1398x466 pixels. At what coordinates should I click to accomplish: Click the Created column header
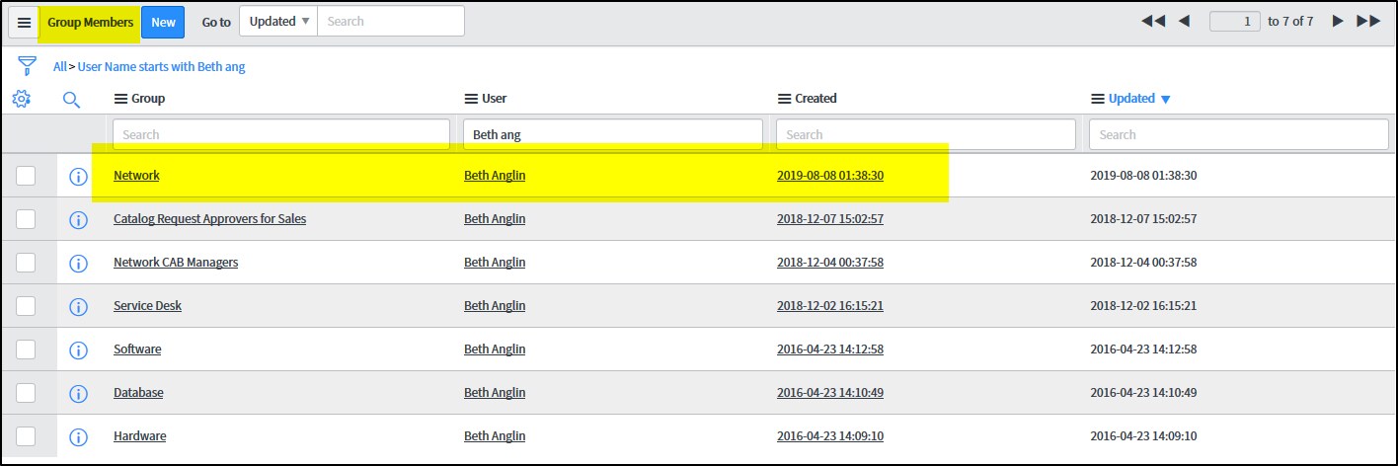coord(815,99)
